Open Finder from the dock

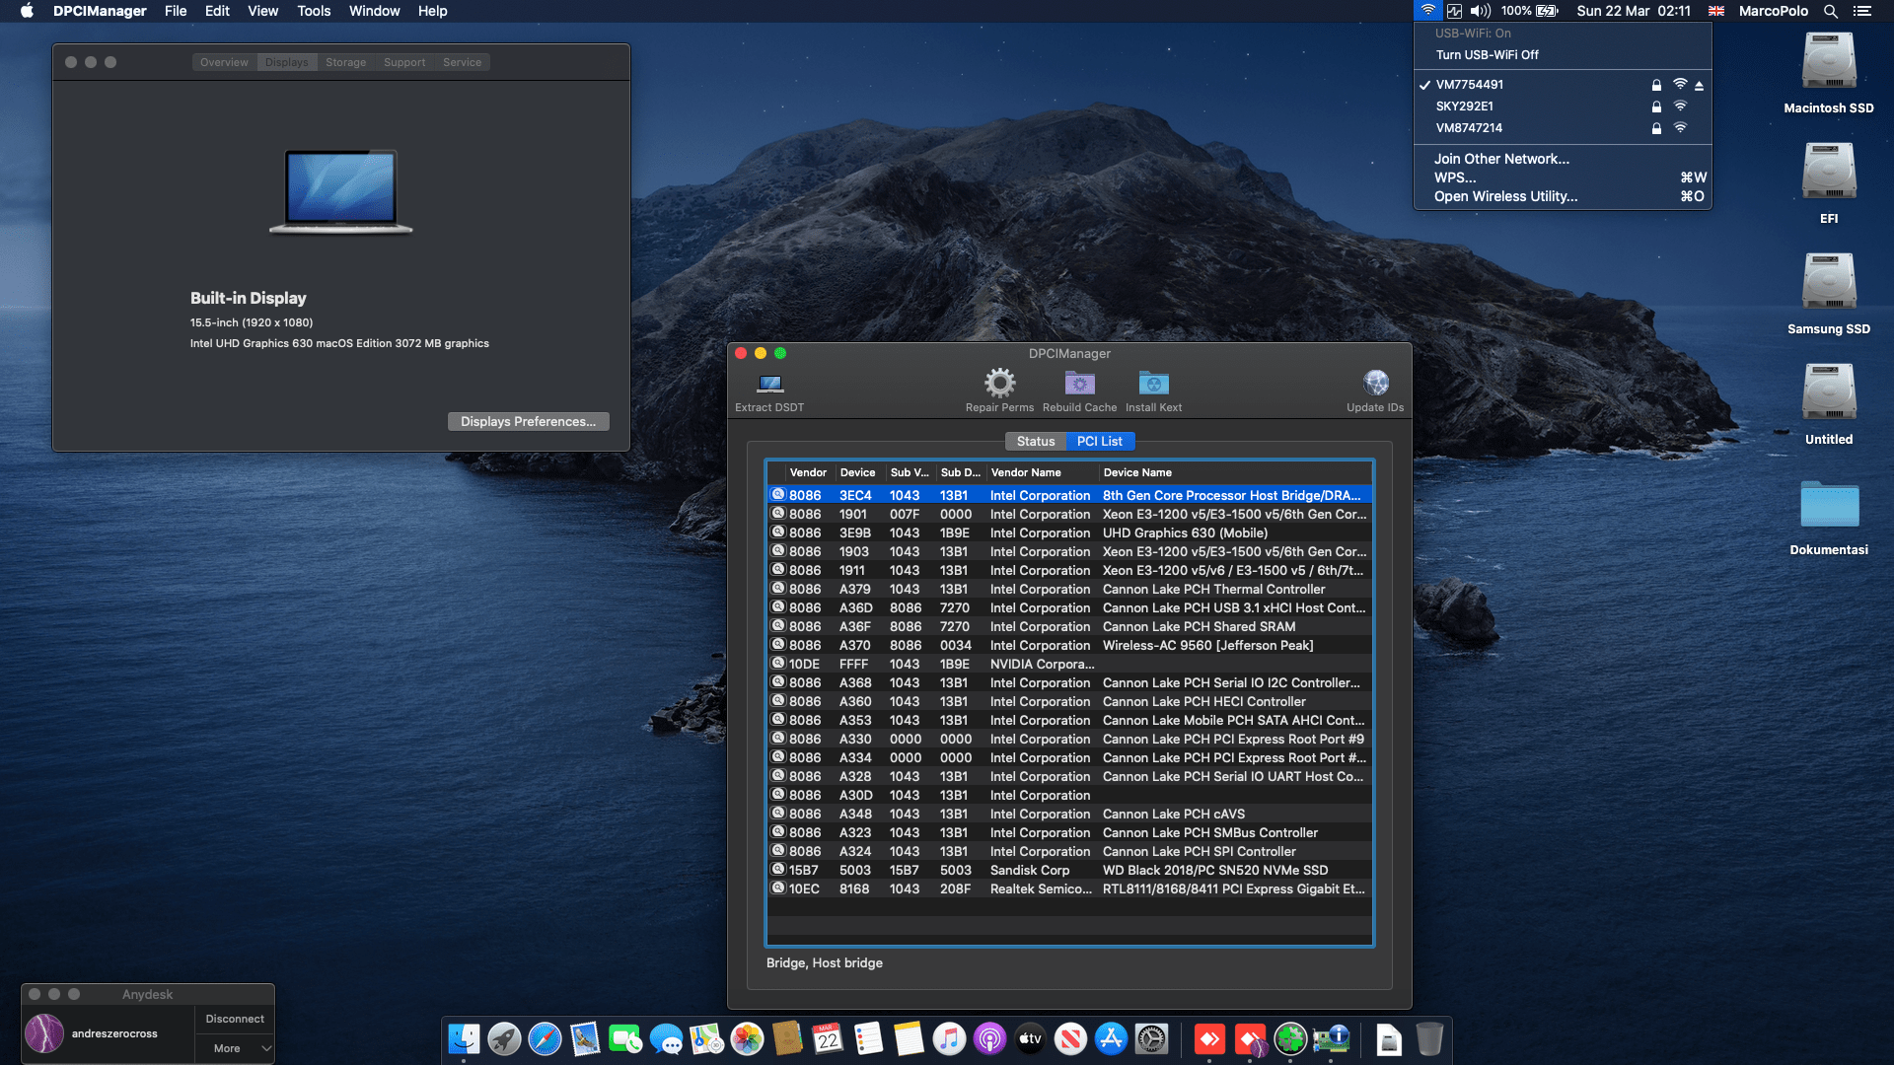click(x=464, y=1038)
